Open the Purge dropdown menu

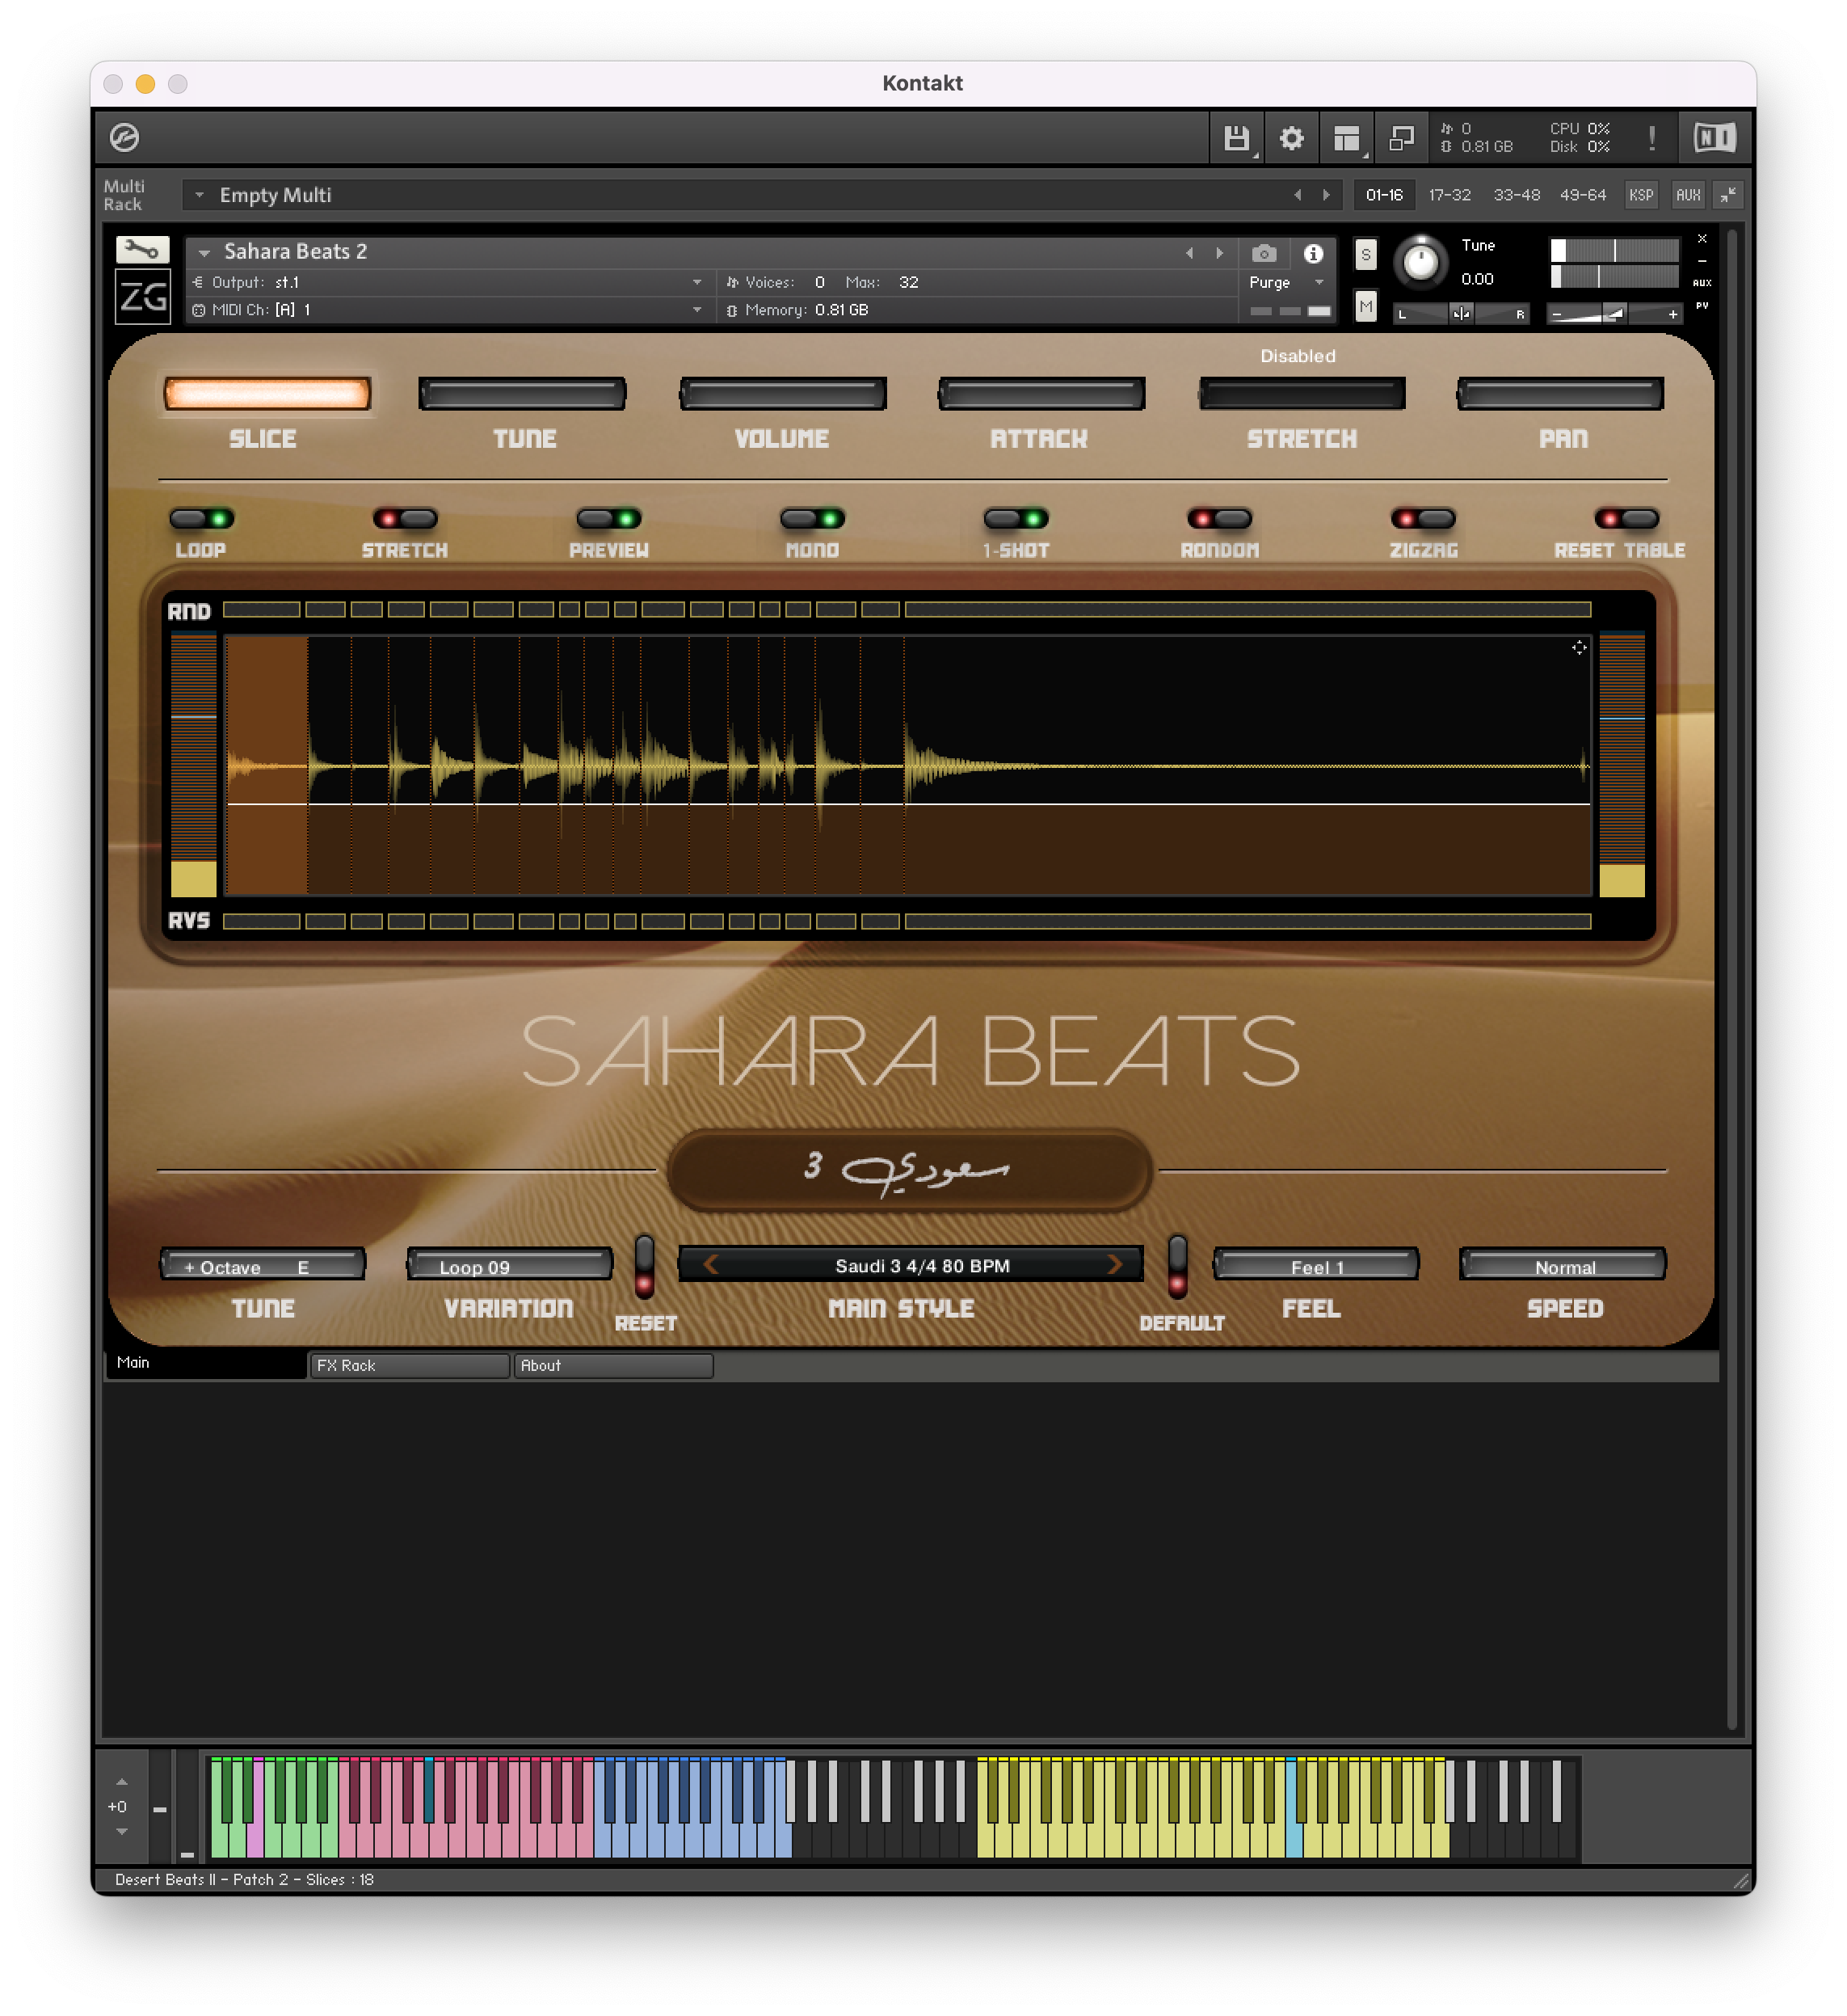coord(1285,282)
